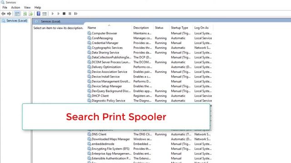Click the gear icon beside Credential Manager
This screenshot has width=291, height=163.
tap(89, 43)
